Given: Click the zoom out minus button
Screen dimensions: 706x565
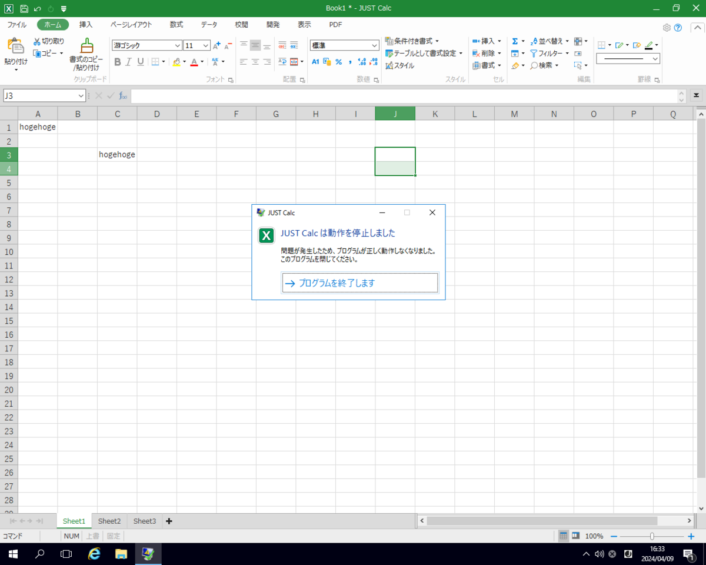Looking at the screenshot, I should (x=614, y=536).
